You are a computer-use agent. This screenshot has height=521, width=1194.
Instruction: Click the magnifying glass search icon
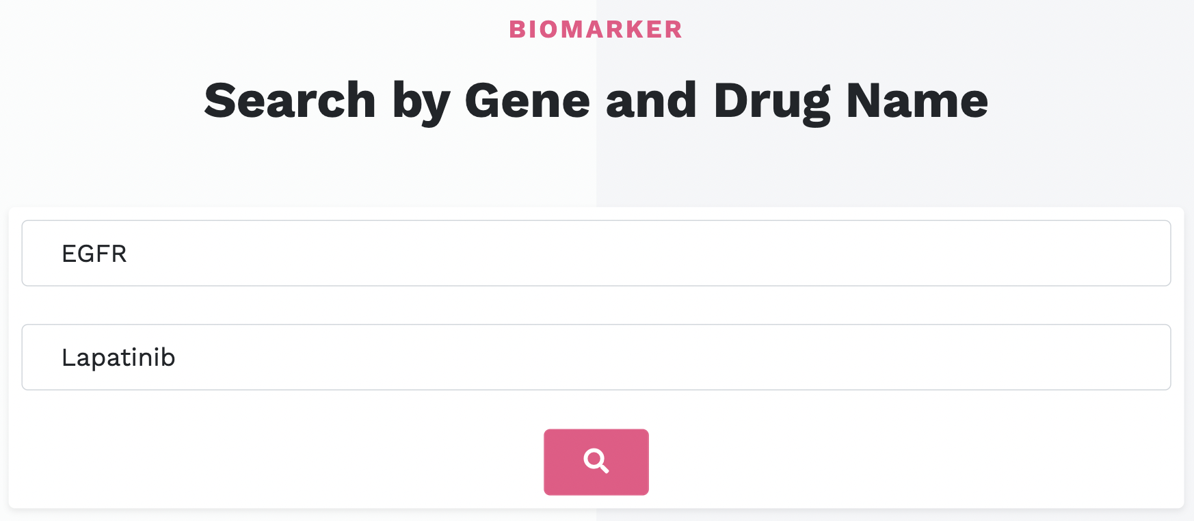[596, 462]
